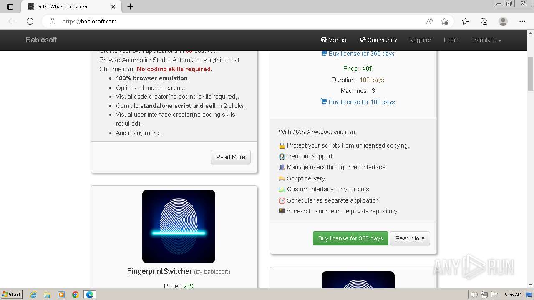Click the Windows Start button

click(11, 295)
